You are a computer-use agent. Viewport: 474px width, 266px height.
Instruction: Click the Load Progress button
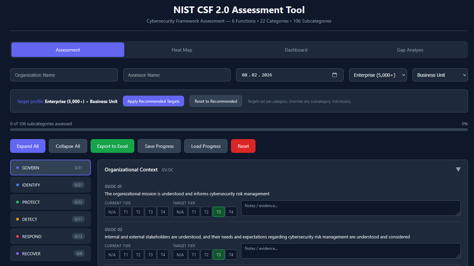[x=206, y=146]
